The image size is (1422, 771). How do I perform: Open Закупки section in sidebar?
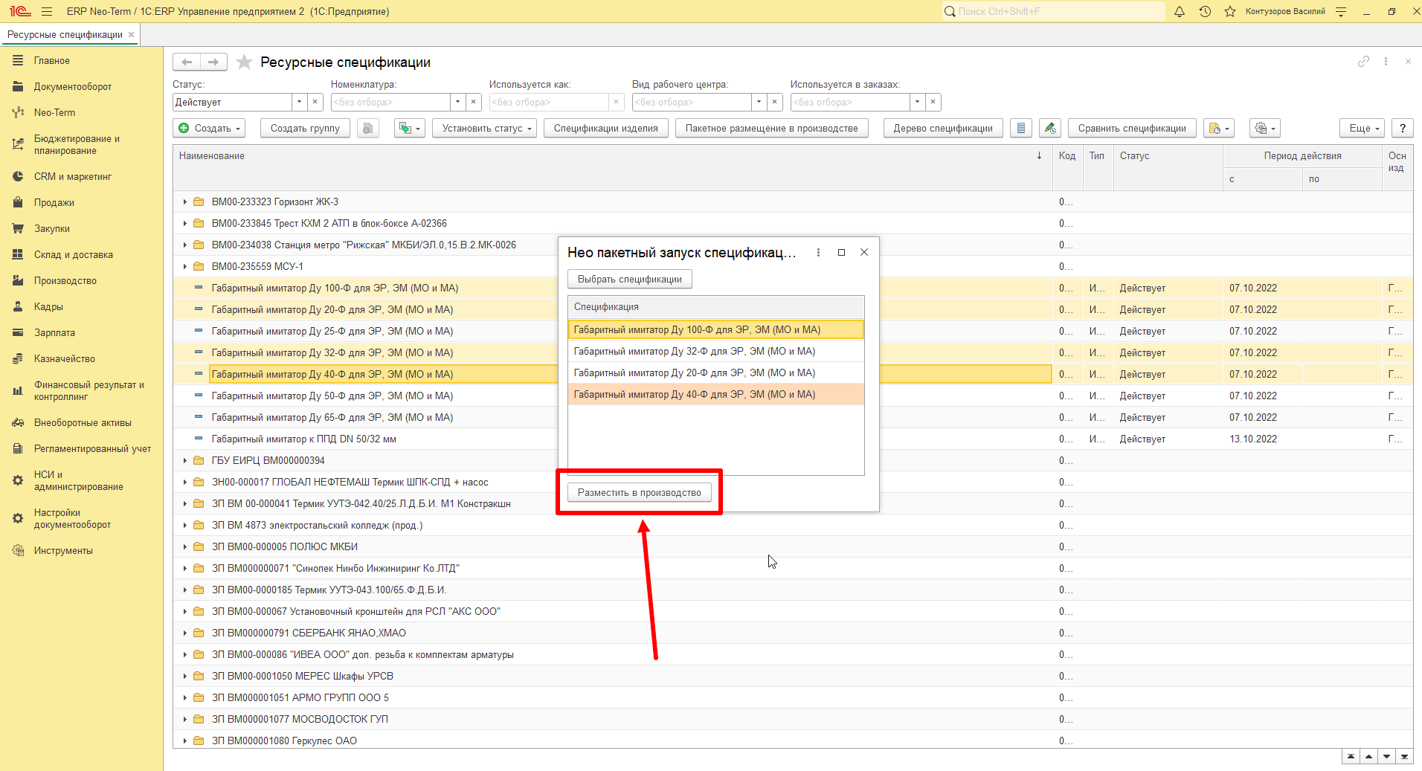52,229
